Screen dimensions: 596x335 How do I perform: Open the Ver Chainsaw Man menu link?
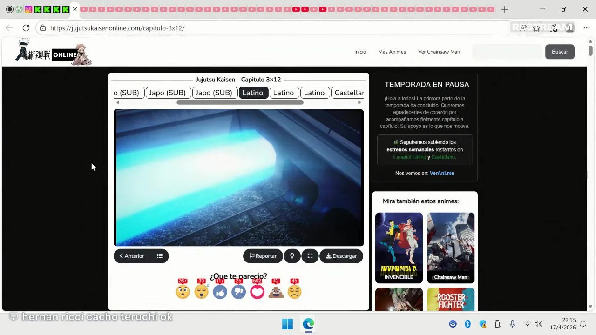[439, 52]
